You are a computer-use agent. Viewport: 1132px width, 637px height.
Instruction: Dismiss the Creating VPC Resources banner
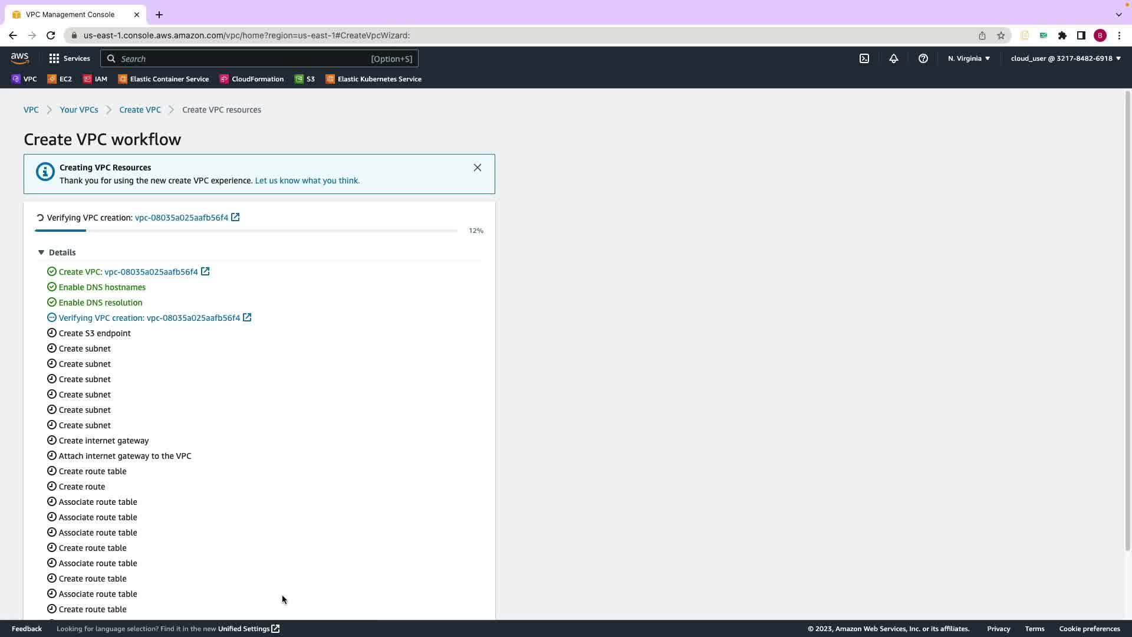(478, 168)
